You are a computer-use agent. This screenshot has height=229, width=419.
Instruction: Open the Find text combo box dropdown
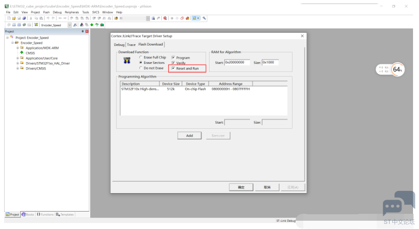point(148,18)
